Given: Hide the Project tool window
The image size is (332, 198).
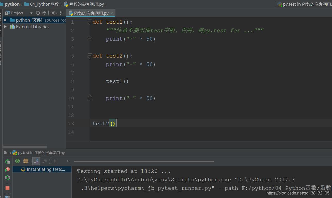Looking at the screenshot, I should pyautogui.click(x=62, y=13).
